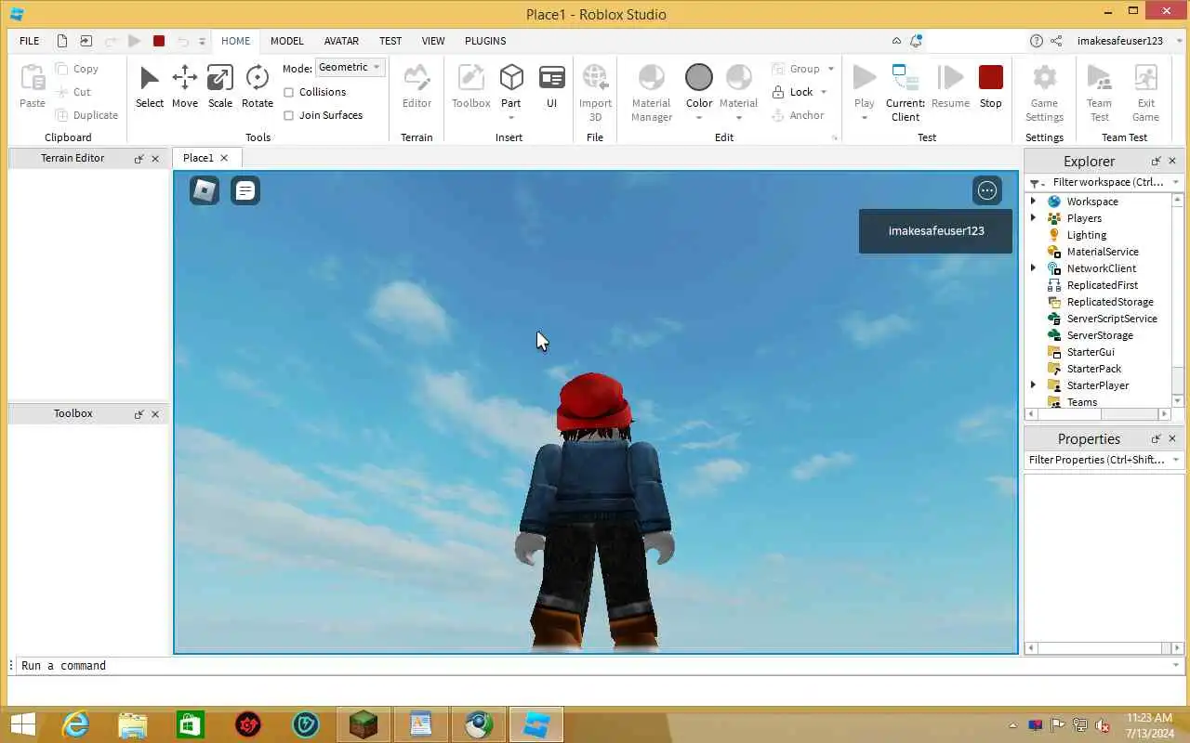This screenshot has height=743, width=1190.
Task: Open the Windows Start button
Action: pos(22,724)
